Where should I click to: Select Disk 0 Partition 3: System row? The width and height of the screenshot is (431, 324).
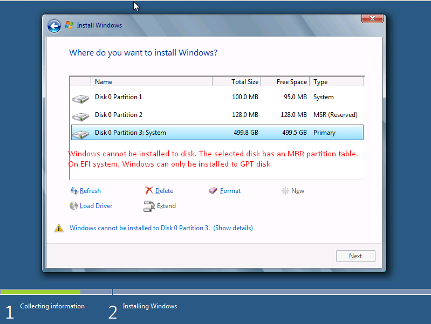217,133
